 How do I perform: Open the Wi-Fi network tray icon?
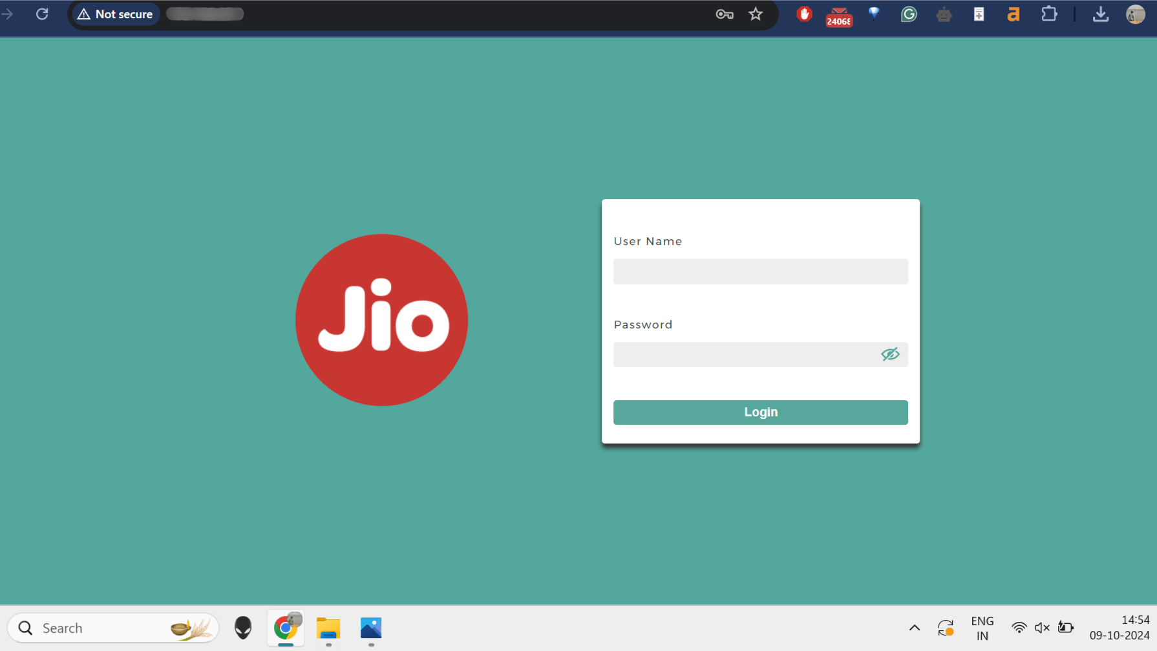tap(1019, 628)
